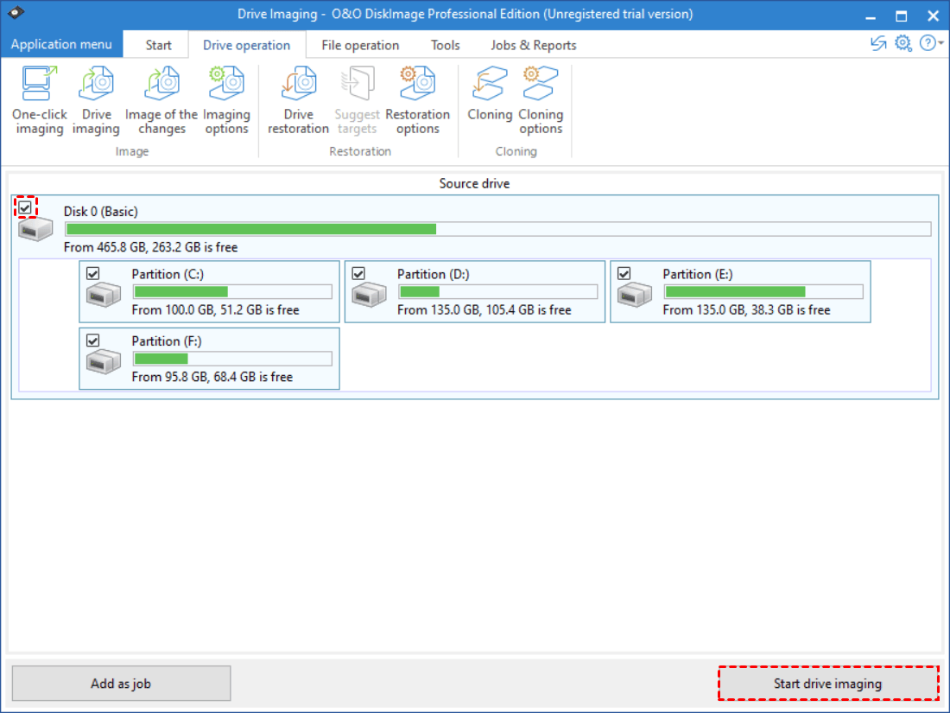Select the Drive operation tab
The height and width of the screenshot is (713, 950).
click(247, 45)
